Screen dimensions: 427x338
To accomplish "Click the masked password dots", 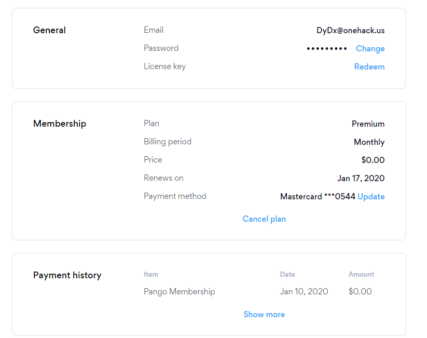I will (327, 48).
